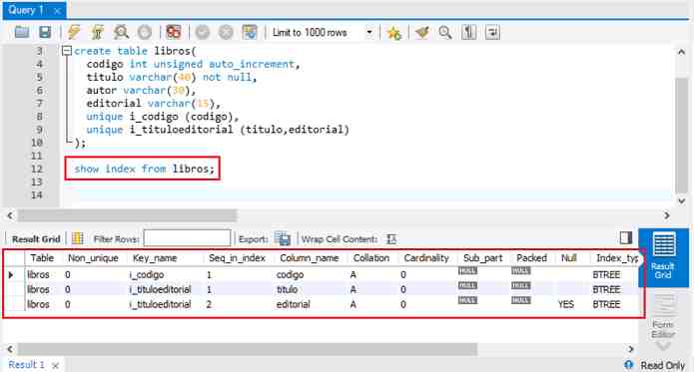Viewport: 694px width, 372px height.
Task: Close the Result 1 tab
Action: pos(55,365)
